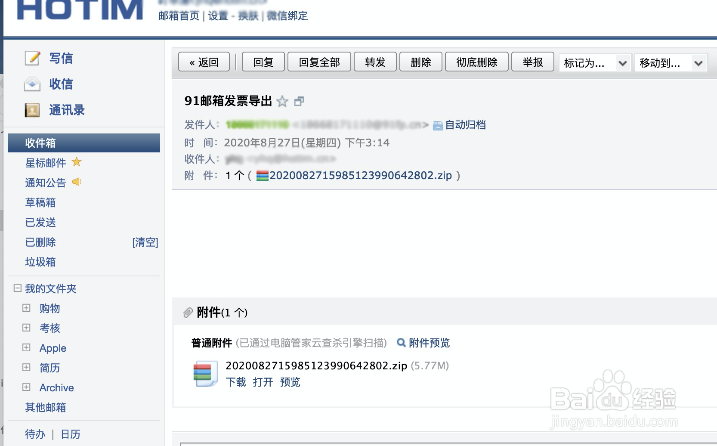The height and width of the screenshot is (446, 717).
Task: Open email in new window icon
Action: (299, 101)
